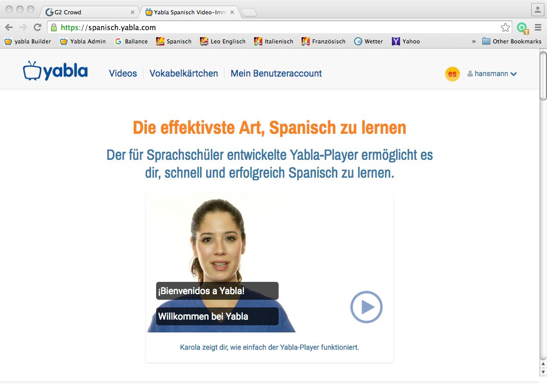The width and height of the screenshot is (547, 384).
Task: Click the orange 'es' language badge
Action: tap(452, 74)
